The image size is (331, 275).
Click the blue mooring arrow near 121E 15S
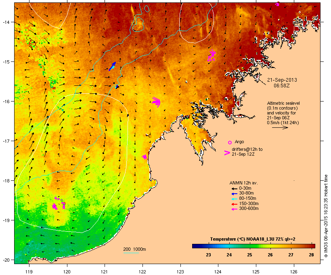[112, 66]
